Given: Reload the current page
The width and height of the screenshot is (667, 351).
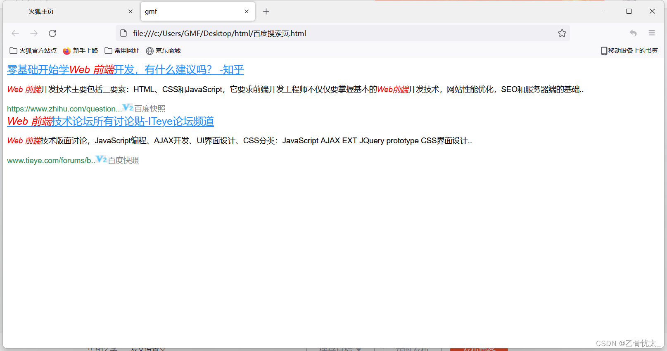Looking at the screenshot, I should pos(52,33).
